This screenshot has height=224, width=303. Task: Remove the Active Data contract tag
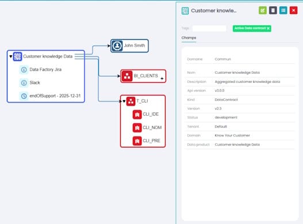pyautogui.click(x=269, y=28)
